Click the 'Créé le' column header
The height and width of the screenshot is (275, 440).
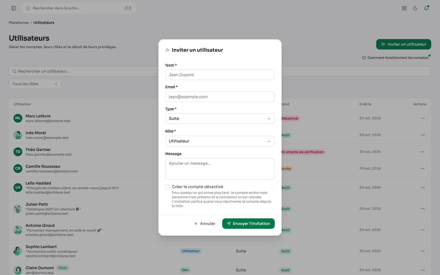365,104
